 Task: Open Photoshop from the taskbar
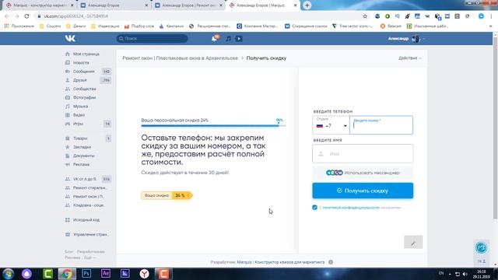86,273
